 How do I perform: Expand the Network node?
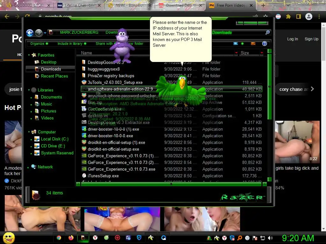(28, 167)
